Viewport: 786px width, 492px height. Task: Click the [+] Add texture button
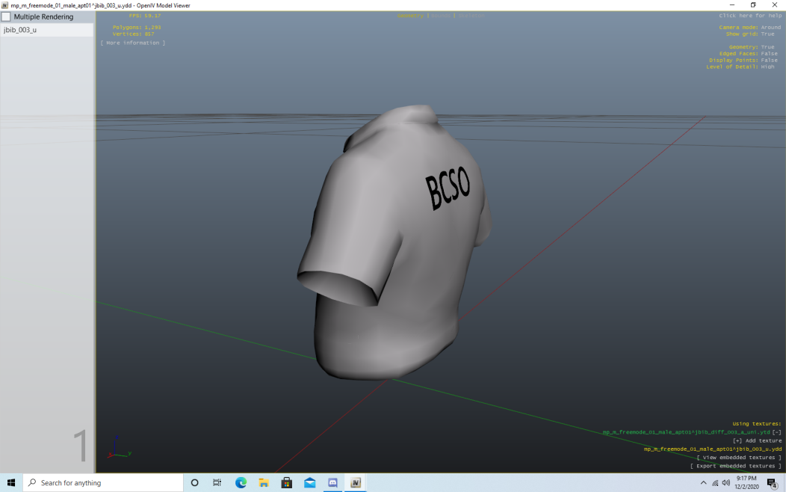(757, 441)
